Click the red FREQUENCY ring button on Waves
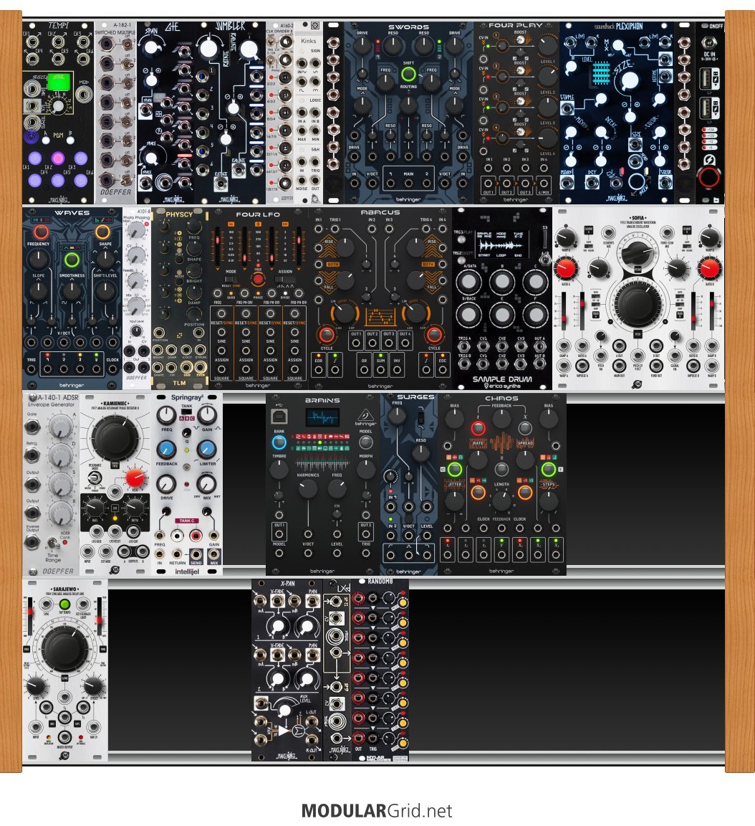This screenshot has width=755, height=826. [x=41, y=232]
